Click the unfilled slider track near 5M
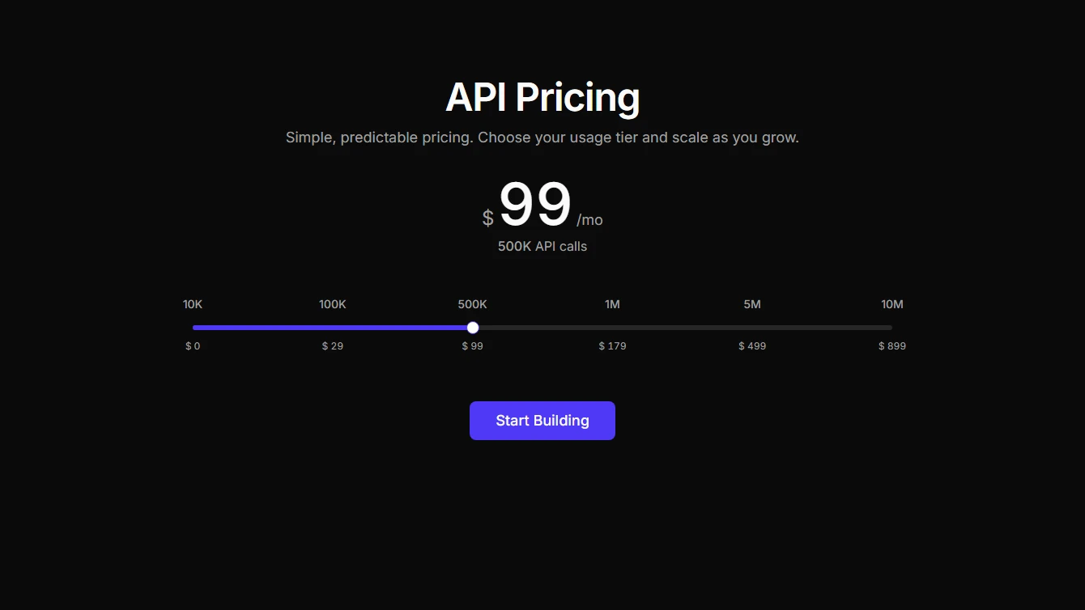 point(752,327)
